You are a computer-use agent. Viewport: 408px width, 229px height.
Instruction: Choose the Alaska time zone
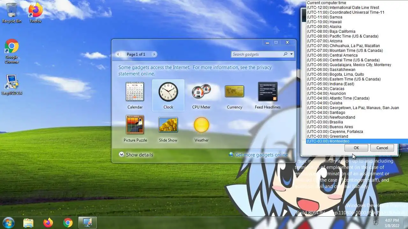[357, 27]
